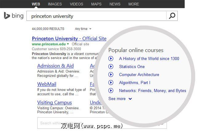197x133 pixels.
Task: Open the Algorithms, Part I course
Action: 135,83
